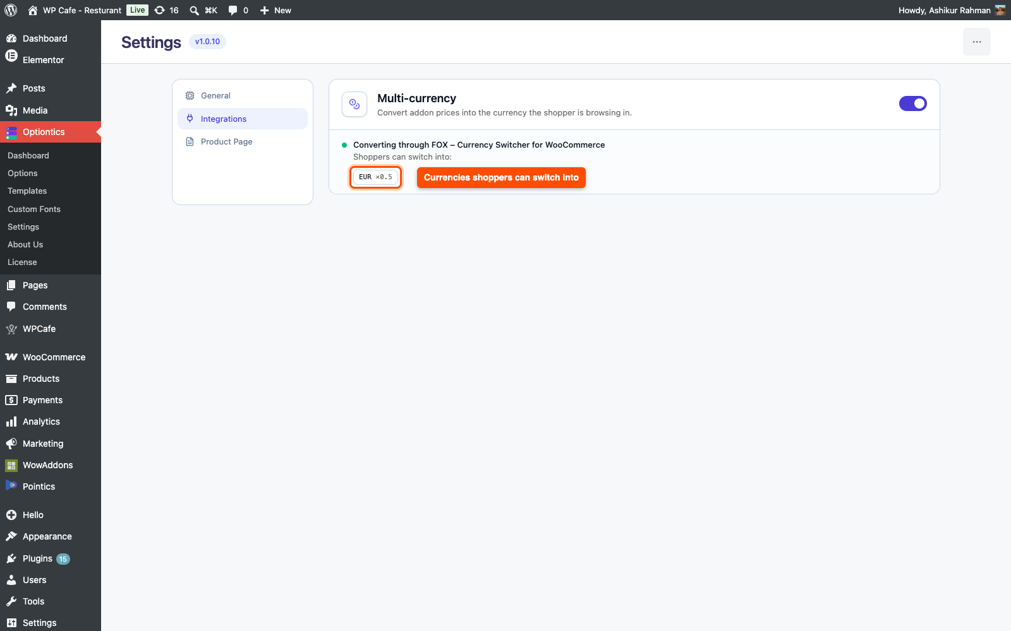Click the Media icon in sidebar
Image resolution: width=1011 pixels, height=631 pixels.
(11, 110)
